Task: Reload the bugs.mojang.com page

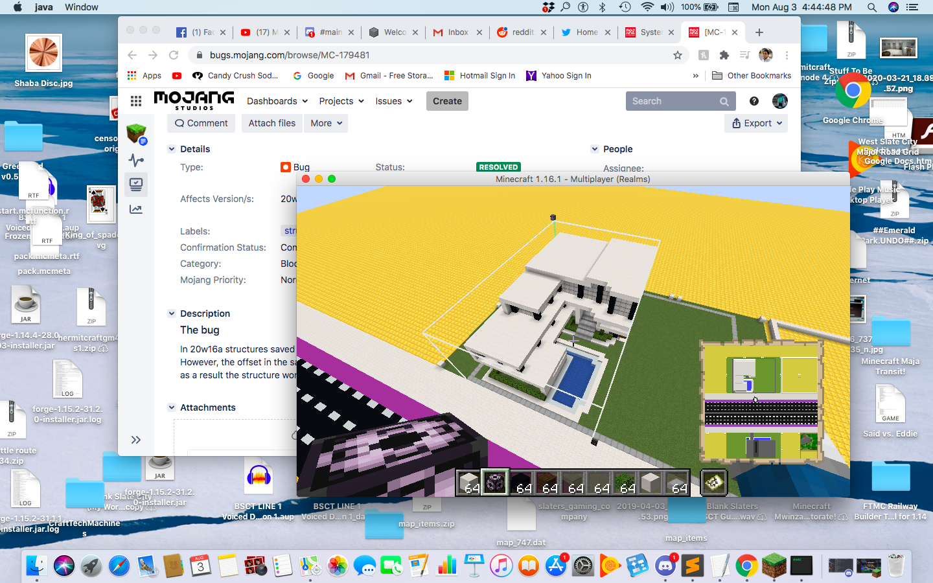Action: pos(174,55)
